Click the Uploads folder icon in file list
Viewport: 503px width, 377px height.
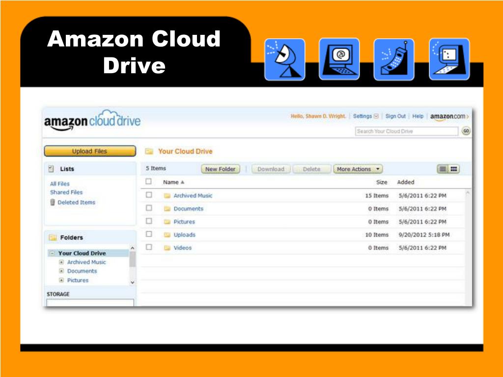167,235
